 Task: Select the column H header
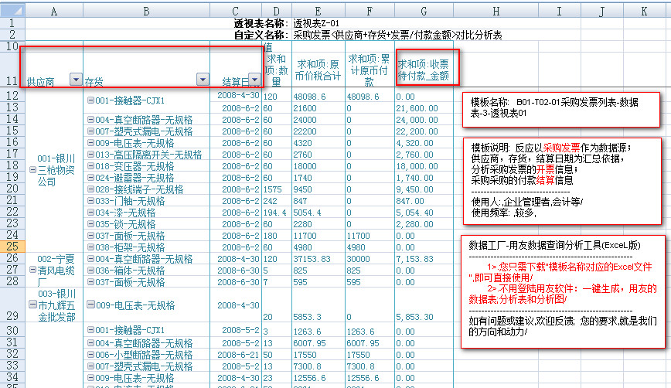496,12
